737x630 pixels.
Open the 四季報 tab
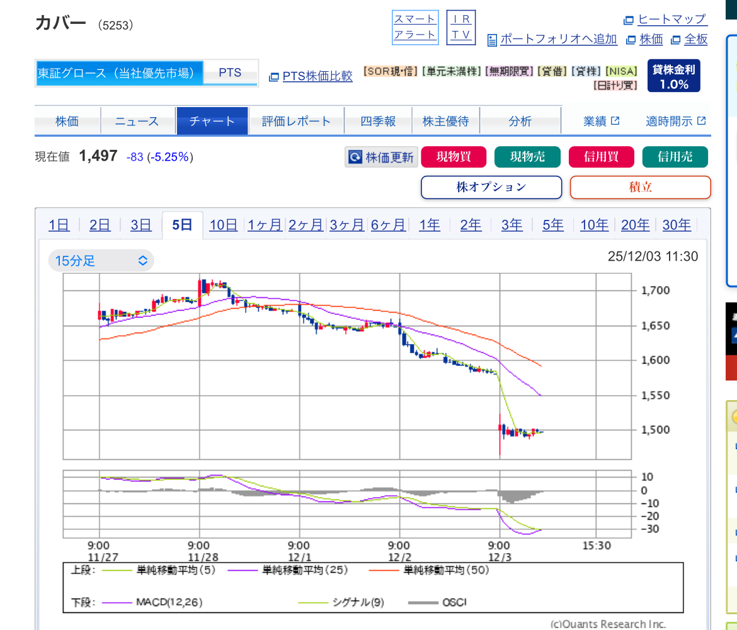378,122
